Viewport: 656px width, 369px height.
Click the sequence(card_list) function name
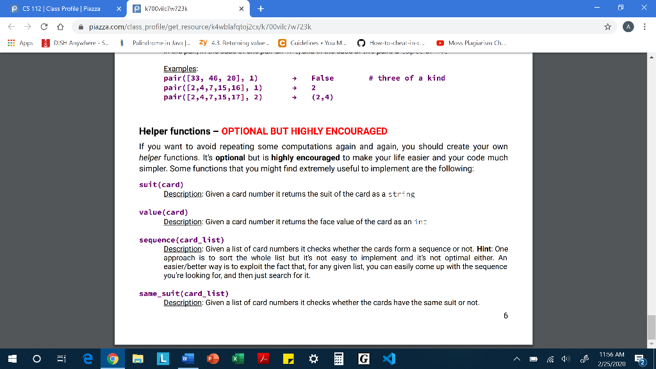[181, 240]
